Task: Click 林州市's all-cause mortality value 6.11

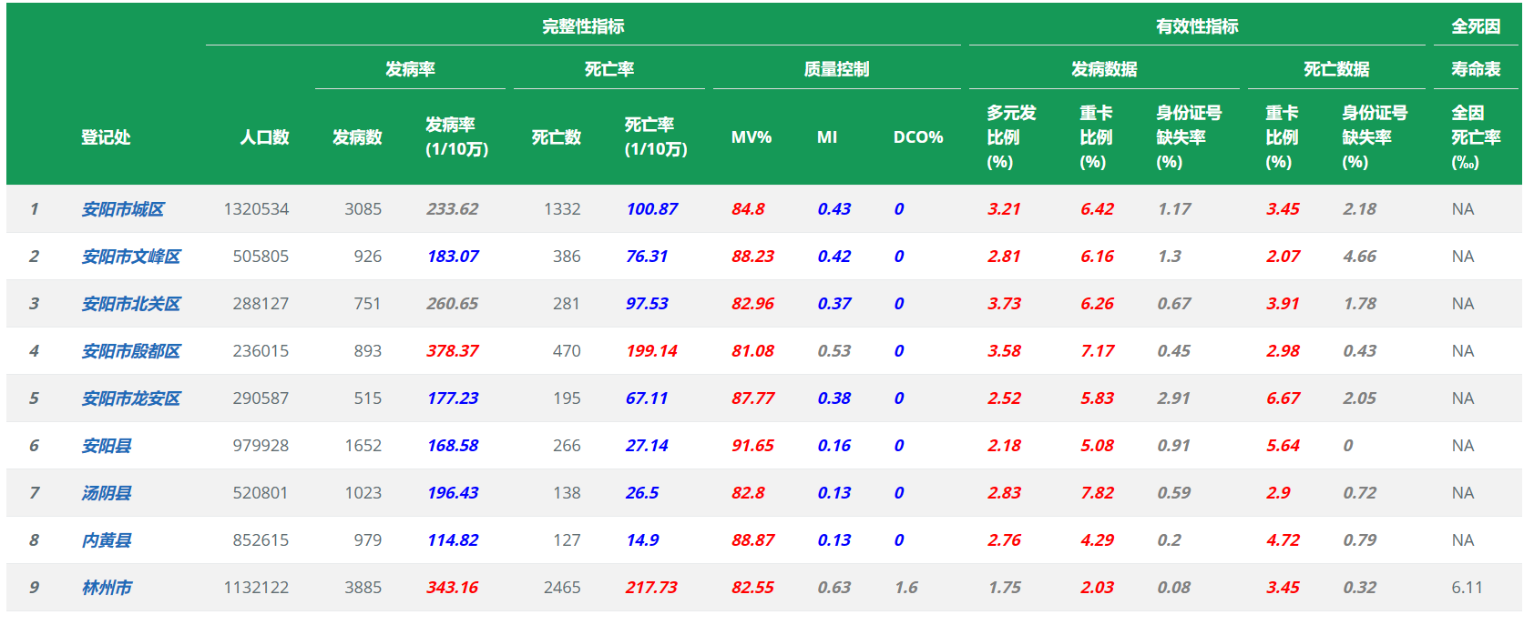Action: [1467, 588]
